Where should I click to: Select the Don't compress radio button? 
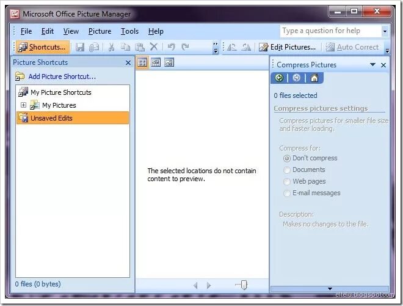coord(286,158)
